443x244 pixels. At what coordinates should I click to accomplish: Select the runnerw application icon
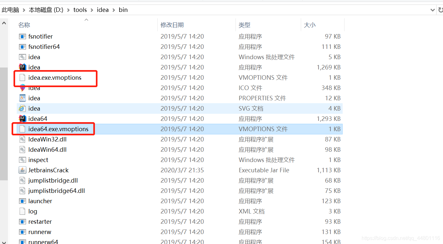coord(22,232)
